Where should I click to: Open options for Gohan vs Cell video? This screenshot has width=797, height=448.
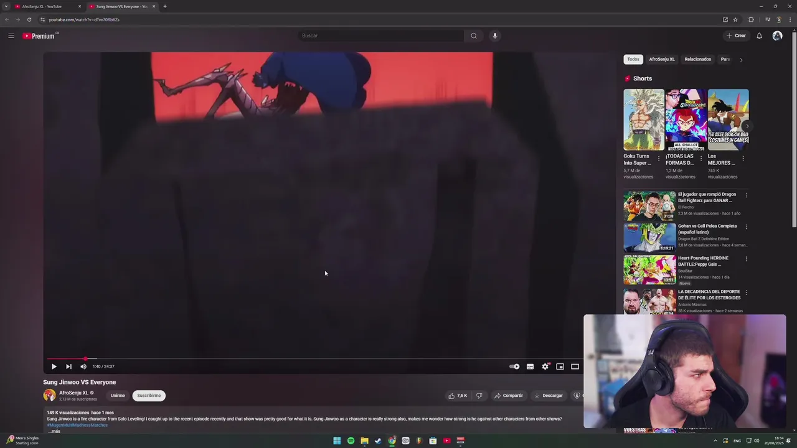(x=746, y=227)
